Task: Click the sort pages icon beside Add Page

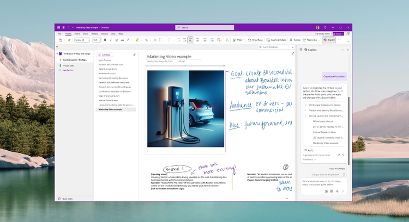Action: point(134,55)
